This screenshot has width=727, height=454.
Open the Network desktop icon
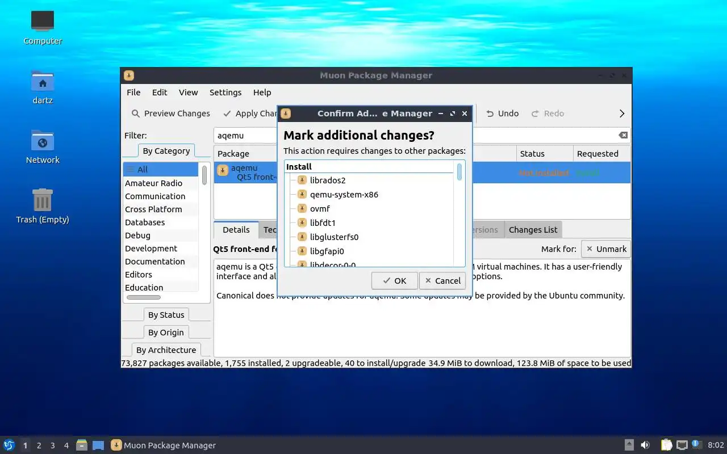click(43, 146)
